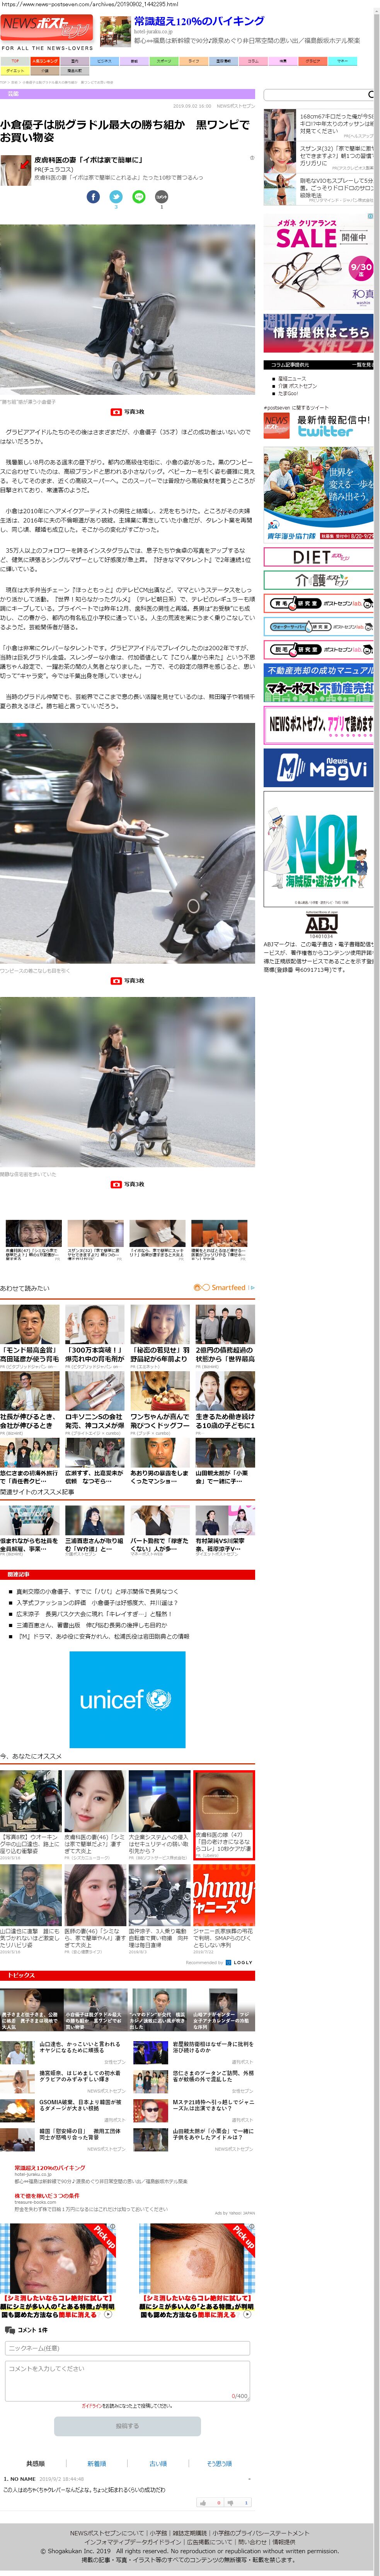Open the DIET ポストセブン banner
The width and height of the screenshot is (380, 2576).
click(318, 557)
